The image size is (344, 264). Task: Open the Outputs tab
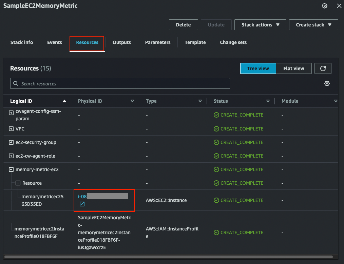121,42
